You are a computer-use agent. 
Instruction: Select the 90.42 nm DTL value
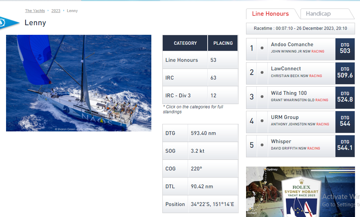pyautogui.click(x=202, y=186)
